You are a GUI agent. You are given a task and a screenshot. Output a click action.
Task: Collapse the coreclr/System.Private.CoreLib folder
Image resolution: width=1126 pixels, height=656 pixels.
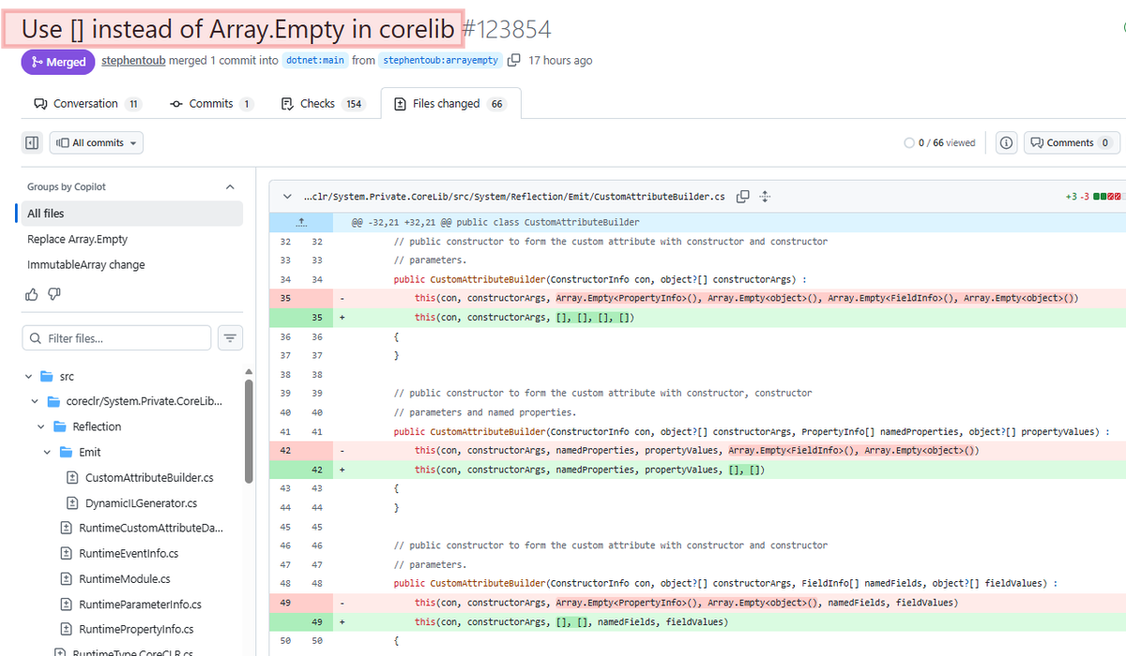point(35,401)
